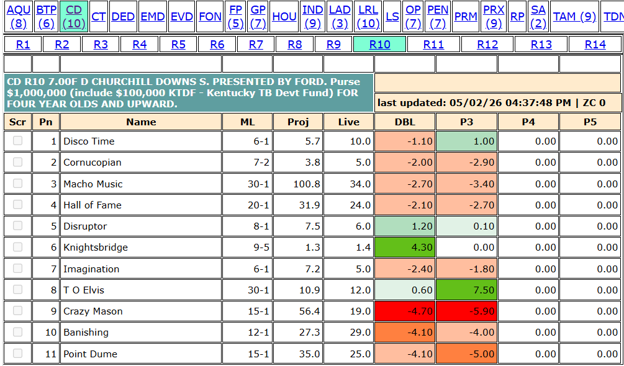Select race R14 tab
Screen dimensions: 624x366
pyautogui.click(x=595, y=44)
